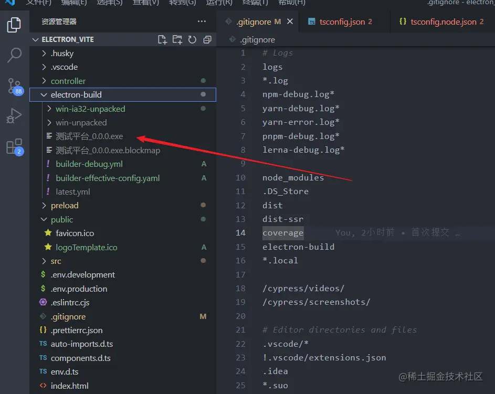Click New File icon in explorer header
Image resolution: width=495 pixels, height=394 pixels.
[x=162, y=39]
